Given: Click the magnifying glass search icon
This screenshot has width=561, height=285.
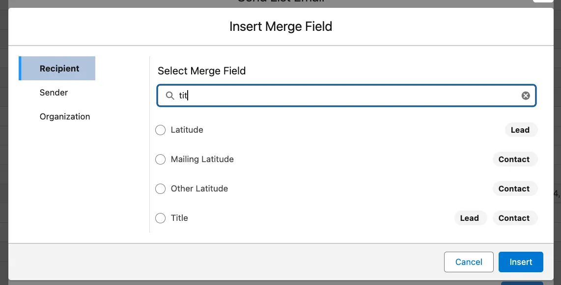Looking at the screenshot, I should (170, 96).
